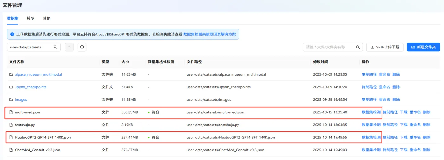Screen dimensions: 444x160
Task: Click the blue info icon in banner
Action: pos(12,34)
